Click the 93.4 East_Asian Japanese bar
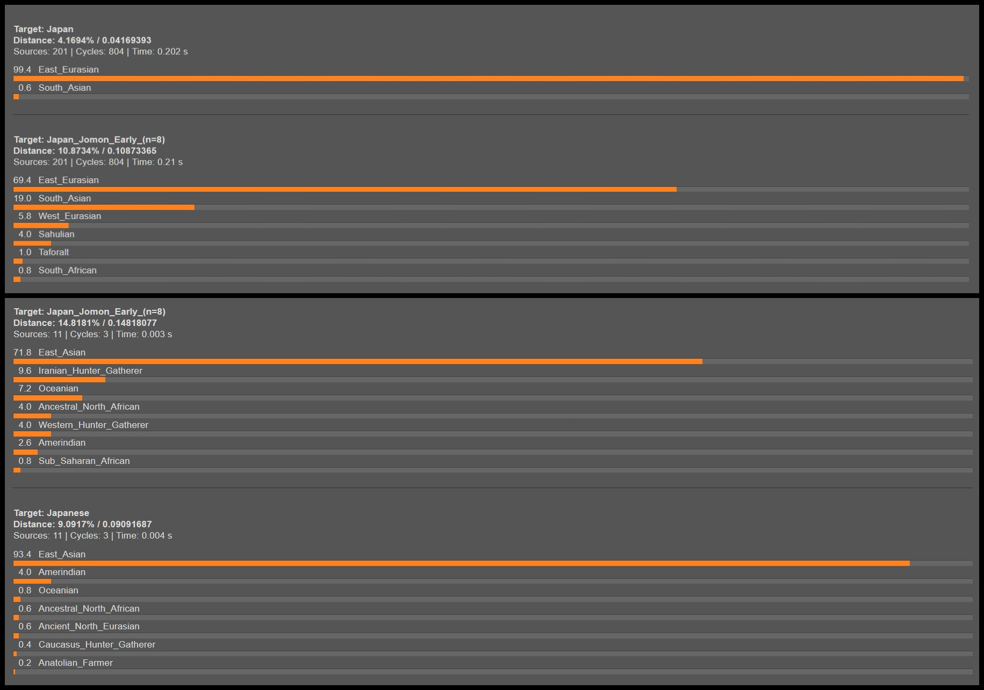The image size is (984, 690). [461, 564]
